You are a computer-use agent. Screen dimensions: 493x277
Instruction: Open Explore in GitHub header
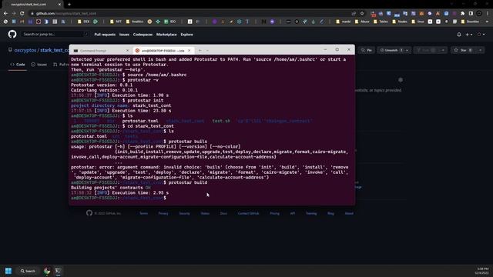pos(186,35)
